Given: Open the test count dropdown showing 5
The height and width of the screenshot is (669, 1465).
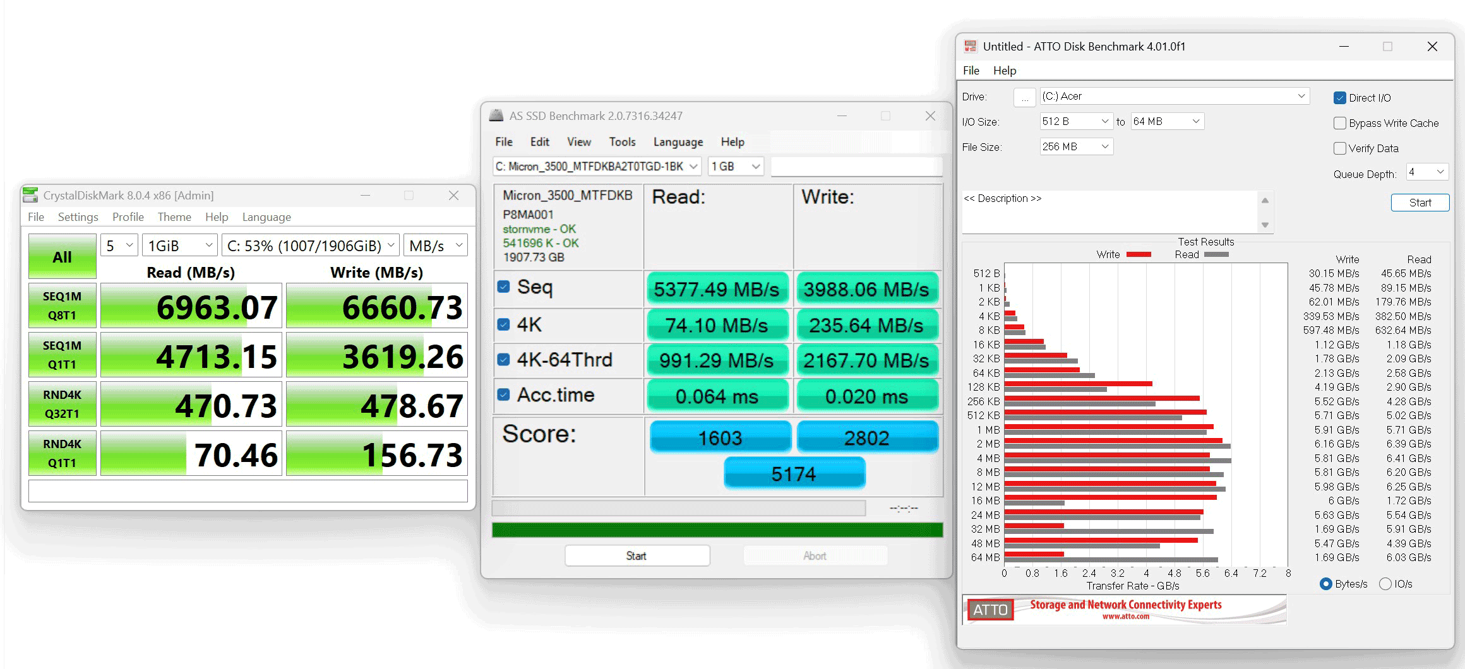Looking at the screenshot, I should click(x=119, y=246).
